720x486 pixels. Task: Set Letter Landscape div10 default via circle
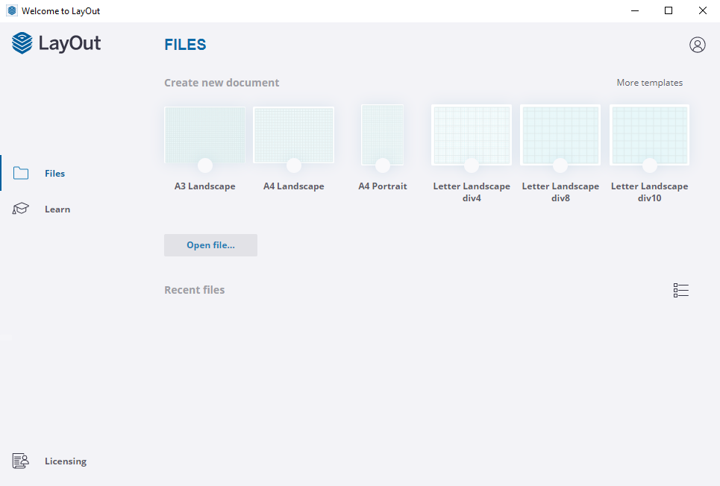pyautogui.click(x=649, y=165)
